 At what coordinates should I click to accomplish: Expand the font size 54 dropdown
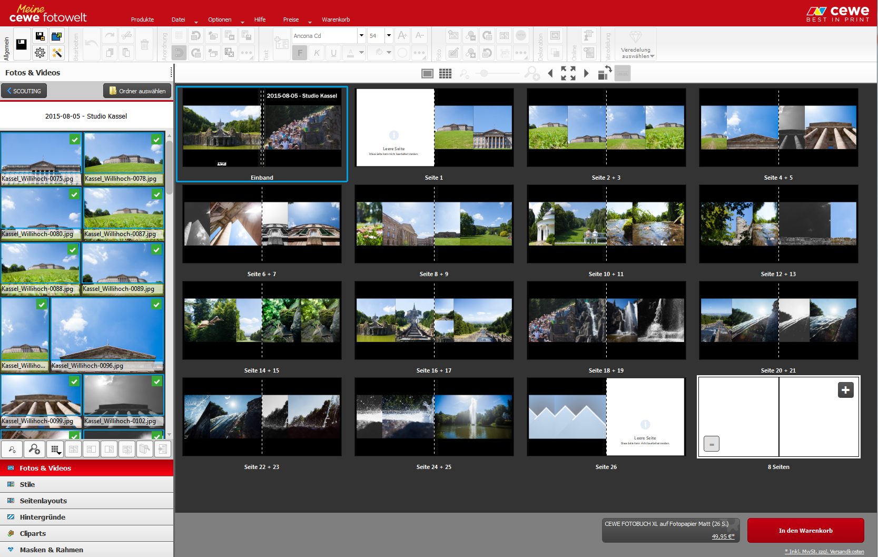pos(389,36)
